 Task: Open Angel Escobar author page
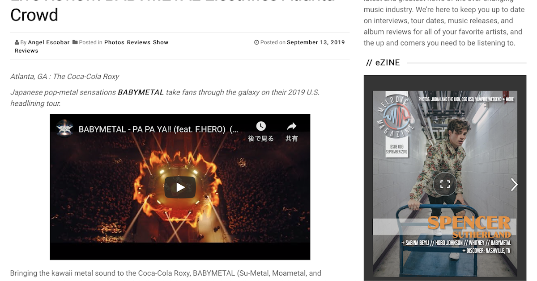[49, 42]
